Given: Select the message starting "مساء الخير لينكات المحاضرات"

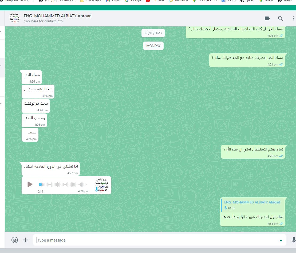Looking at the screenshot, I should coord(235,32).
